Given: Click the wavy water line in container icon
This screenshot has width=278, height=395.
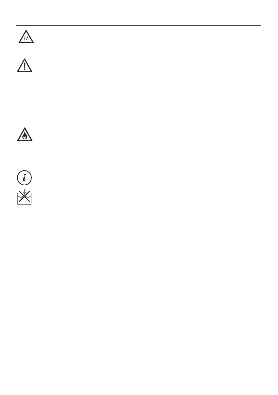Looking at the screenshot, I should point(24,196).
